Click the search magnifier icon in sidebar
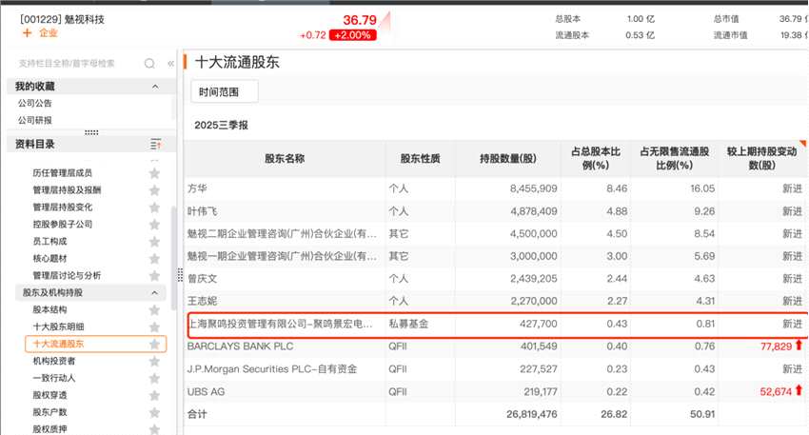This screenshot has width=809, height=435. [149, 64]
